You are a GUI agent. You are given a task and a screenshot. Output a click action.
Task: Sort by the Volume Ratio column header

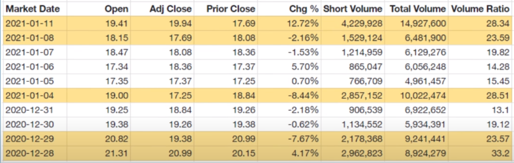480,9
